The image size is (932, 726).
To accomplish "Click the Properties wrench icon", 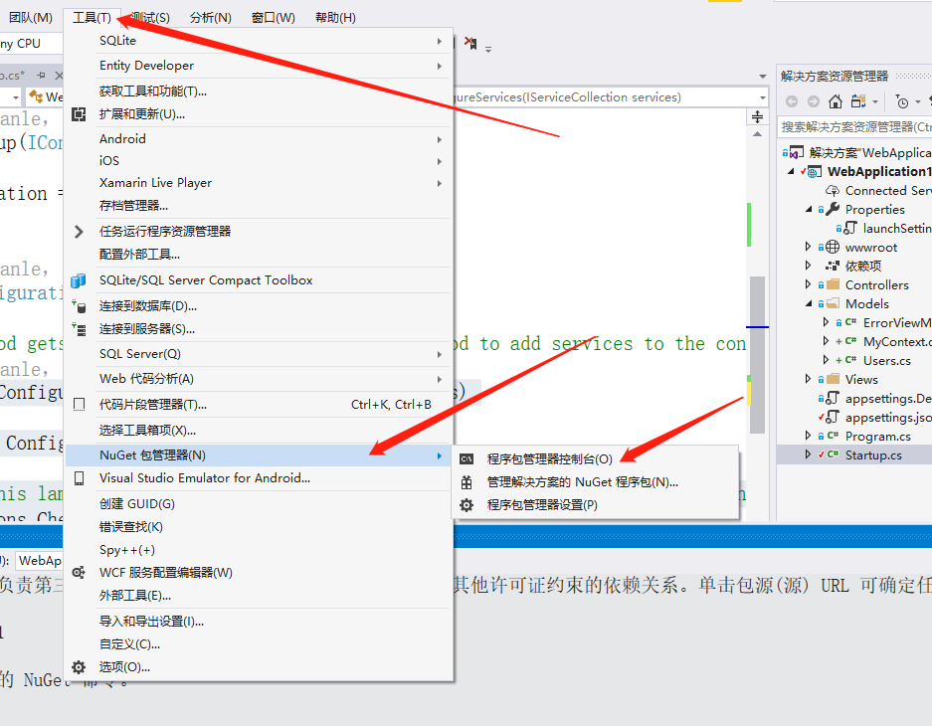I will click(833, 209).
